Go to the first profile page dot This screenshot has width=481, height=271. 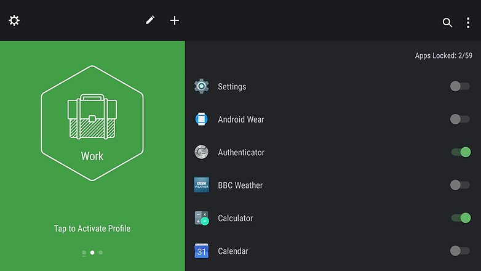coord(84,253)
